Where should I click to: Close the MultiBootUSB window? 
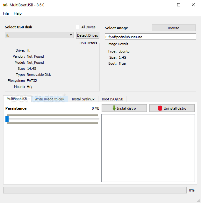[193, 5]
